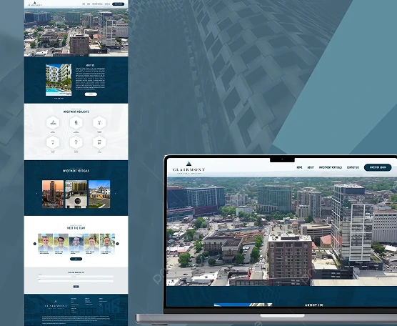Screen dimensions: 397x326
Task: Click the previous arrow of Meet the Team carousel
Action: [x=35, y=244]
